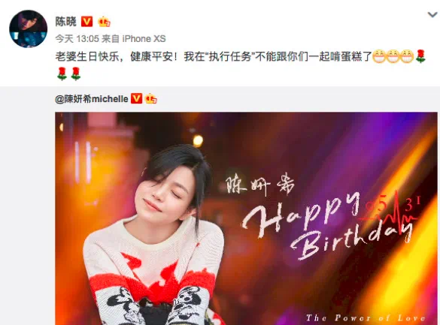Click the first rose emoji on second line
The image size is (440, 325).
(62, 74)
